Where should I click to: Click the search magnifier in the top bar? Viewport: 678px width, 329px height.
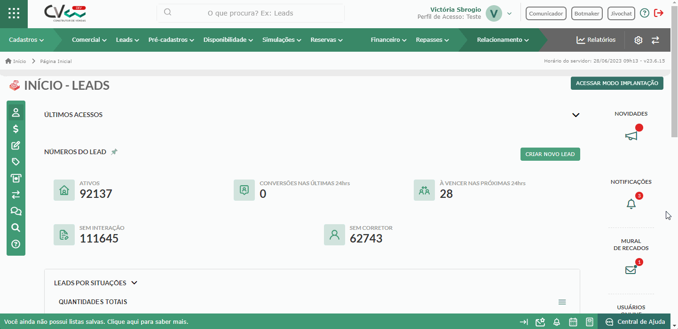point(167,13)
